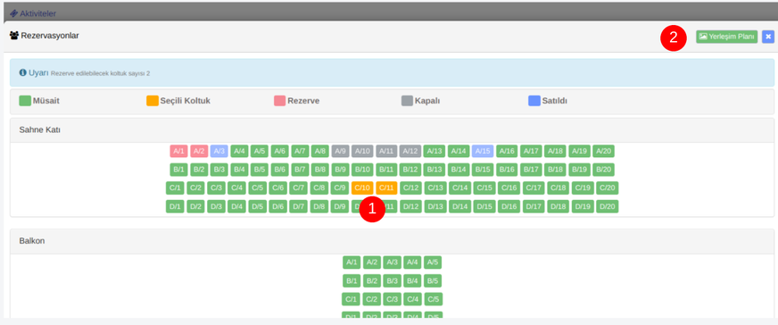Click the Rezervasyonlar people icon
778x325 pixels.
(14, 36)
